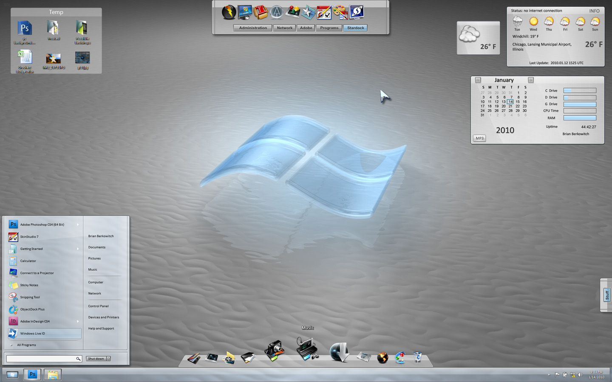Launch the monitor with user picture icon
Viewport: 612px width, 382px height.
point(245,12)
